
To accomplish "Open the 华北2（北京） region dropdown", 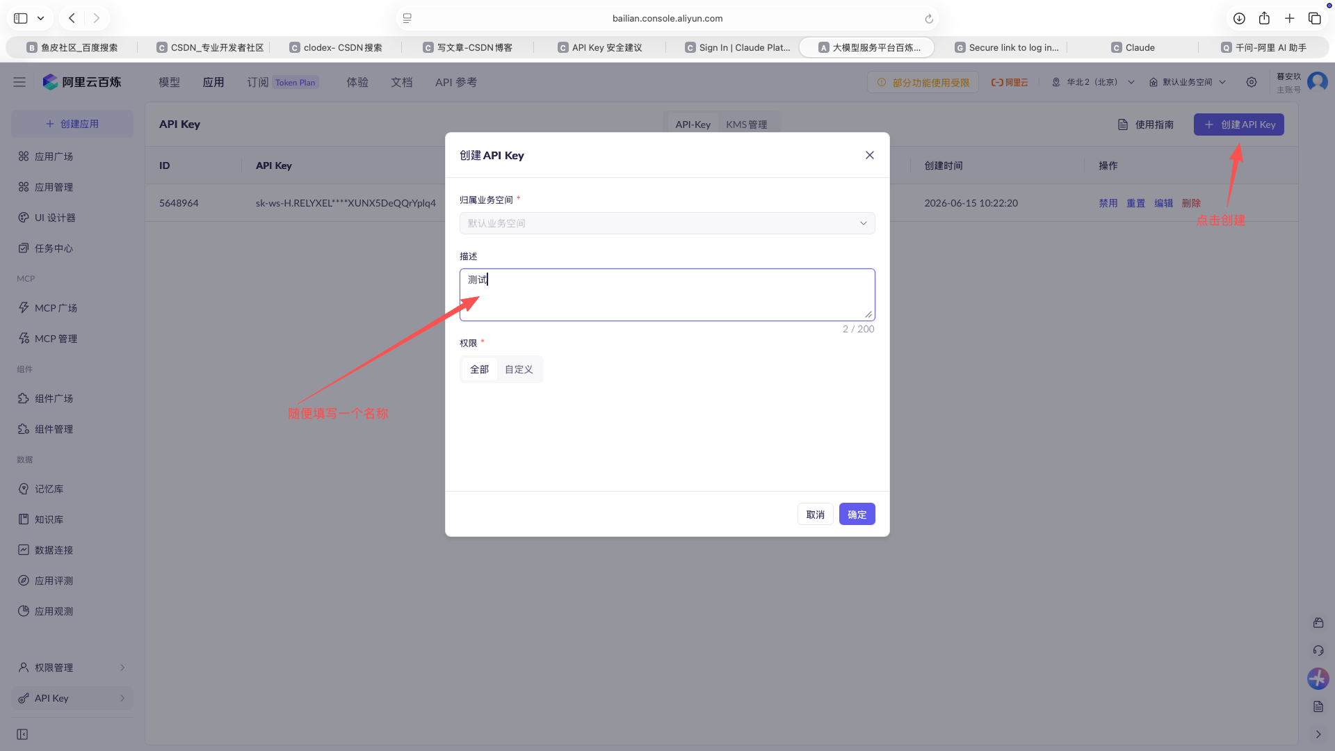I will [x=1093, y=82].
